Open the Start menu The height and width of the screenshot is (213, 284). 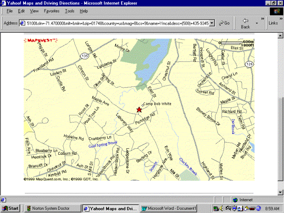tap(10, 208)
